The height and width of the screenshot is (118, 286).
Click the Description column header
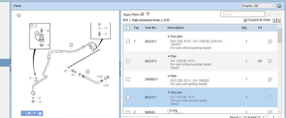point(175,28)
